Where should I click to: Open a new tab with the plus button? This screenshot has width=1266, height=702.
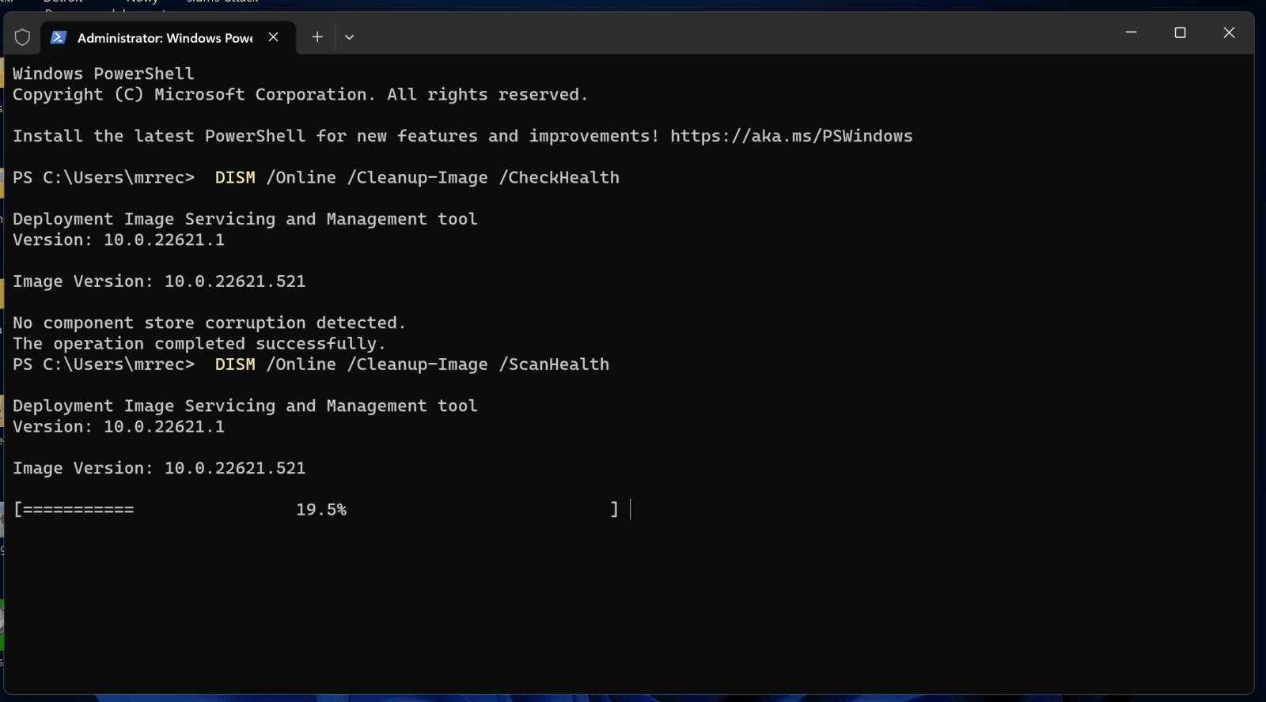(x=317, y=37)
